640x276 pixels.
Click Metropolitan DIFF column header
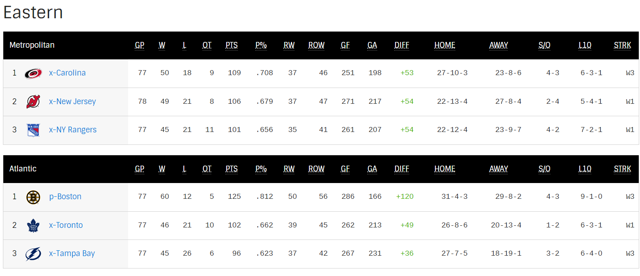[x=402, y=45]
